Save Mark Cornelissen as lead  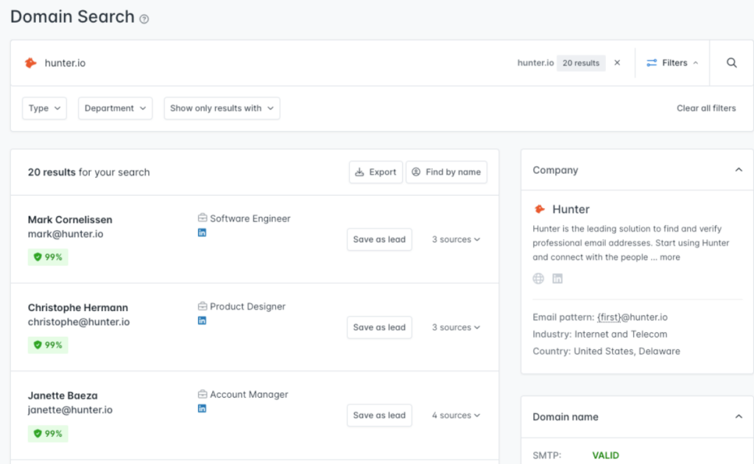click(379, 239)
